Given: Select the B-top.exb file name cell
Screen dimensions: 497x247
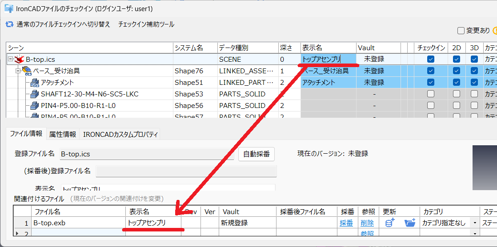Looking at the screenshot, I should tap(78, 223).
